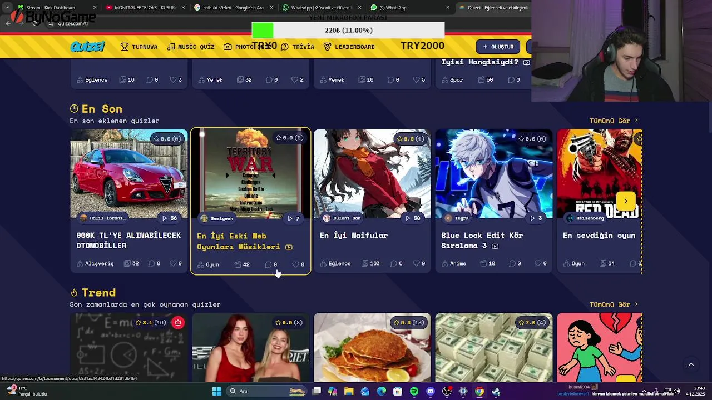Click the crown badge on math quiz
The image size is (712, 400).
click(x=178, y=322)
